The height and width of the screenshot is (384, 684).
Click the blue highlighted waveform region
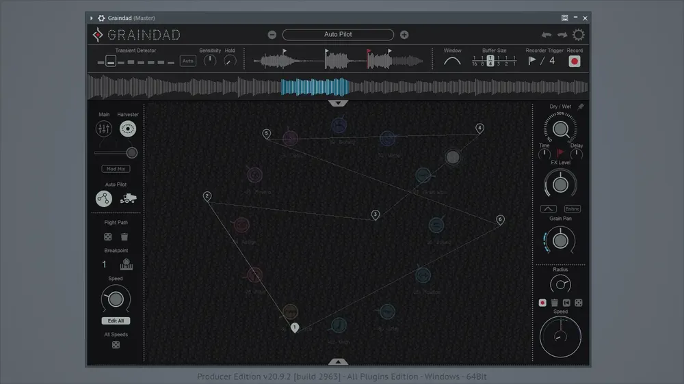[x=315, y=87]
